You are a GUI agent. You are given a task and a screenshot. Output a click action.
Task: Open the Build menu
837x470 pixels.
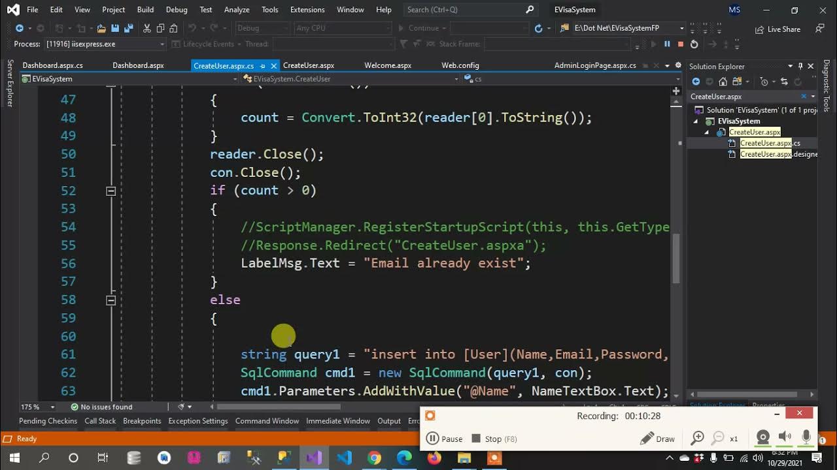[x=145, y=10]
